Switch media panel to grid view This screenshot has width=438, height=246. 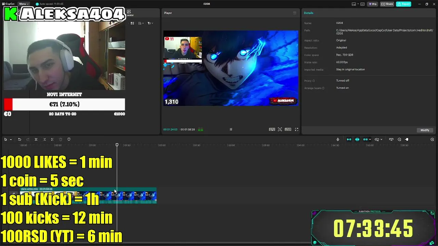[132, 23]
